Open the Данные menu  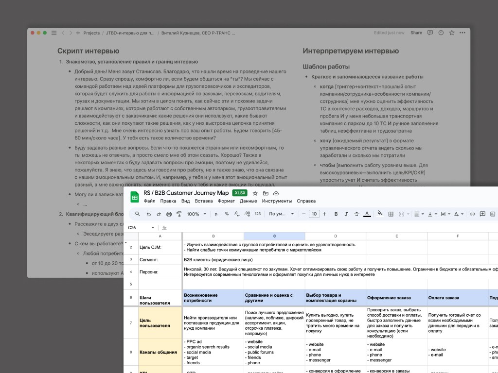(248, 201)
